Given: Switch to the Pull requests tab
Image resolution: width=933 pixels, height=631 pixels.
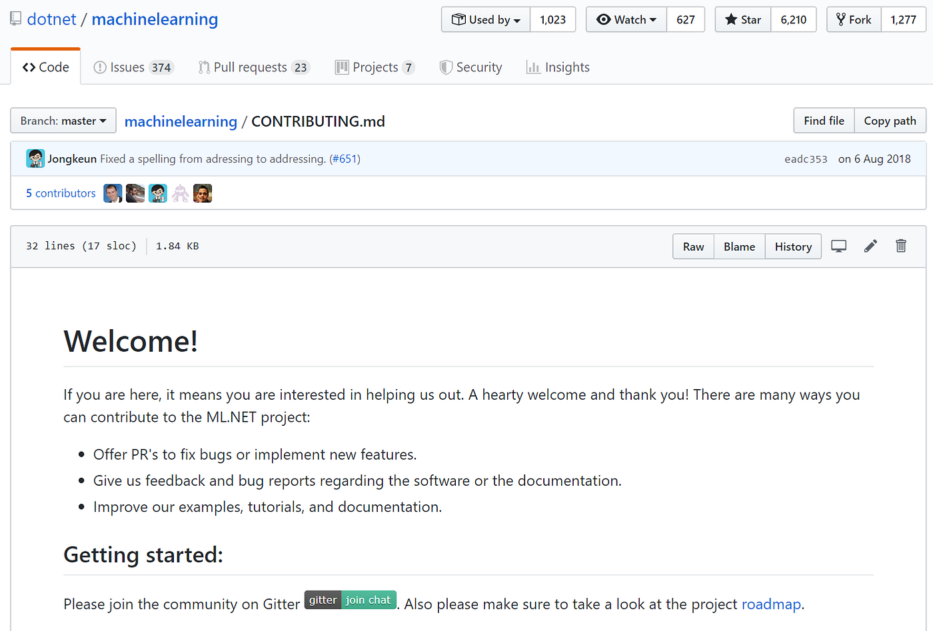Looking at the screenshot, I should tap(254, 67).
